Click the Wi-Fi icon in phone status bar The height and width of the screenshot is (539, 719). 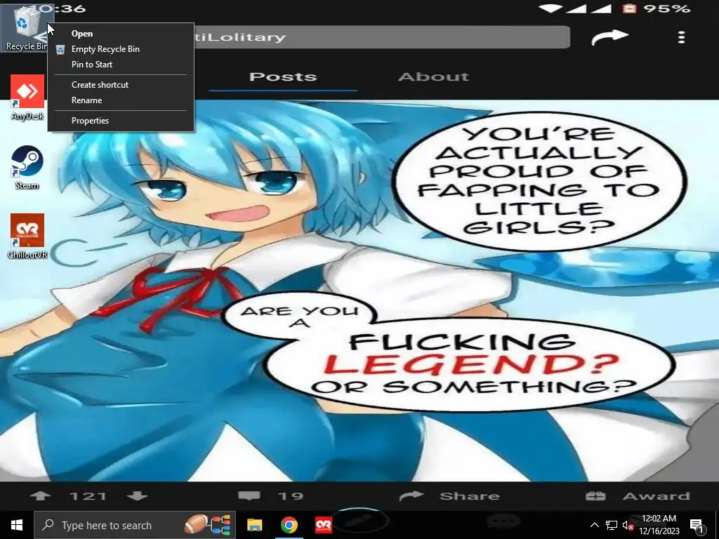550,8
